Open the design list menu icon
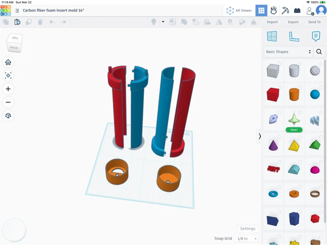327x245 pixels. (17, 11)
